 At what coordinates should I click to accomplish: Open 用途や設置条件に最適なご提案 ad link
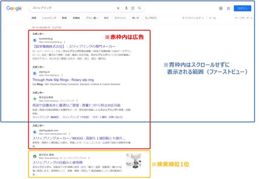pyautogui.click(x=77, y=105)
